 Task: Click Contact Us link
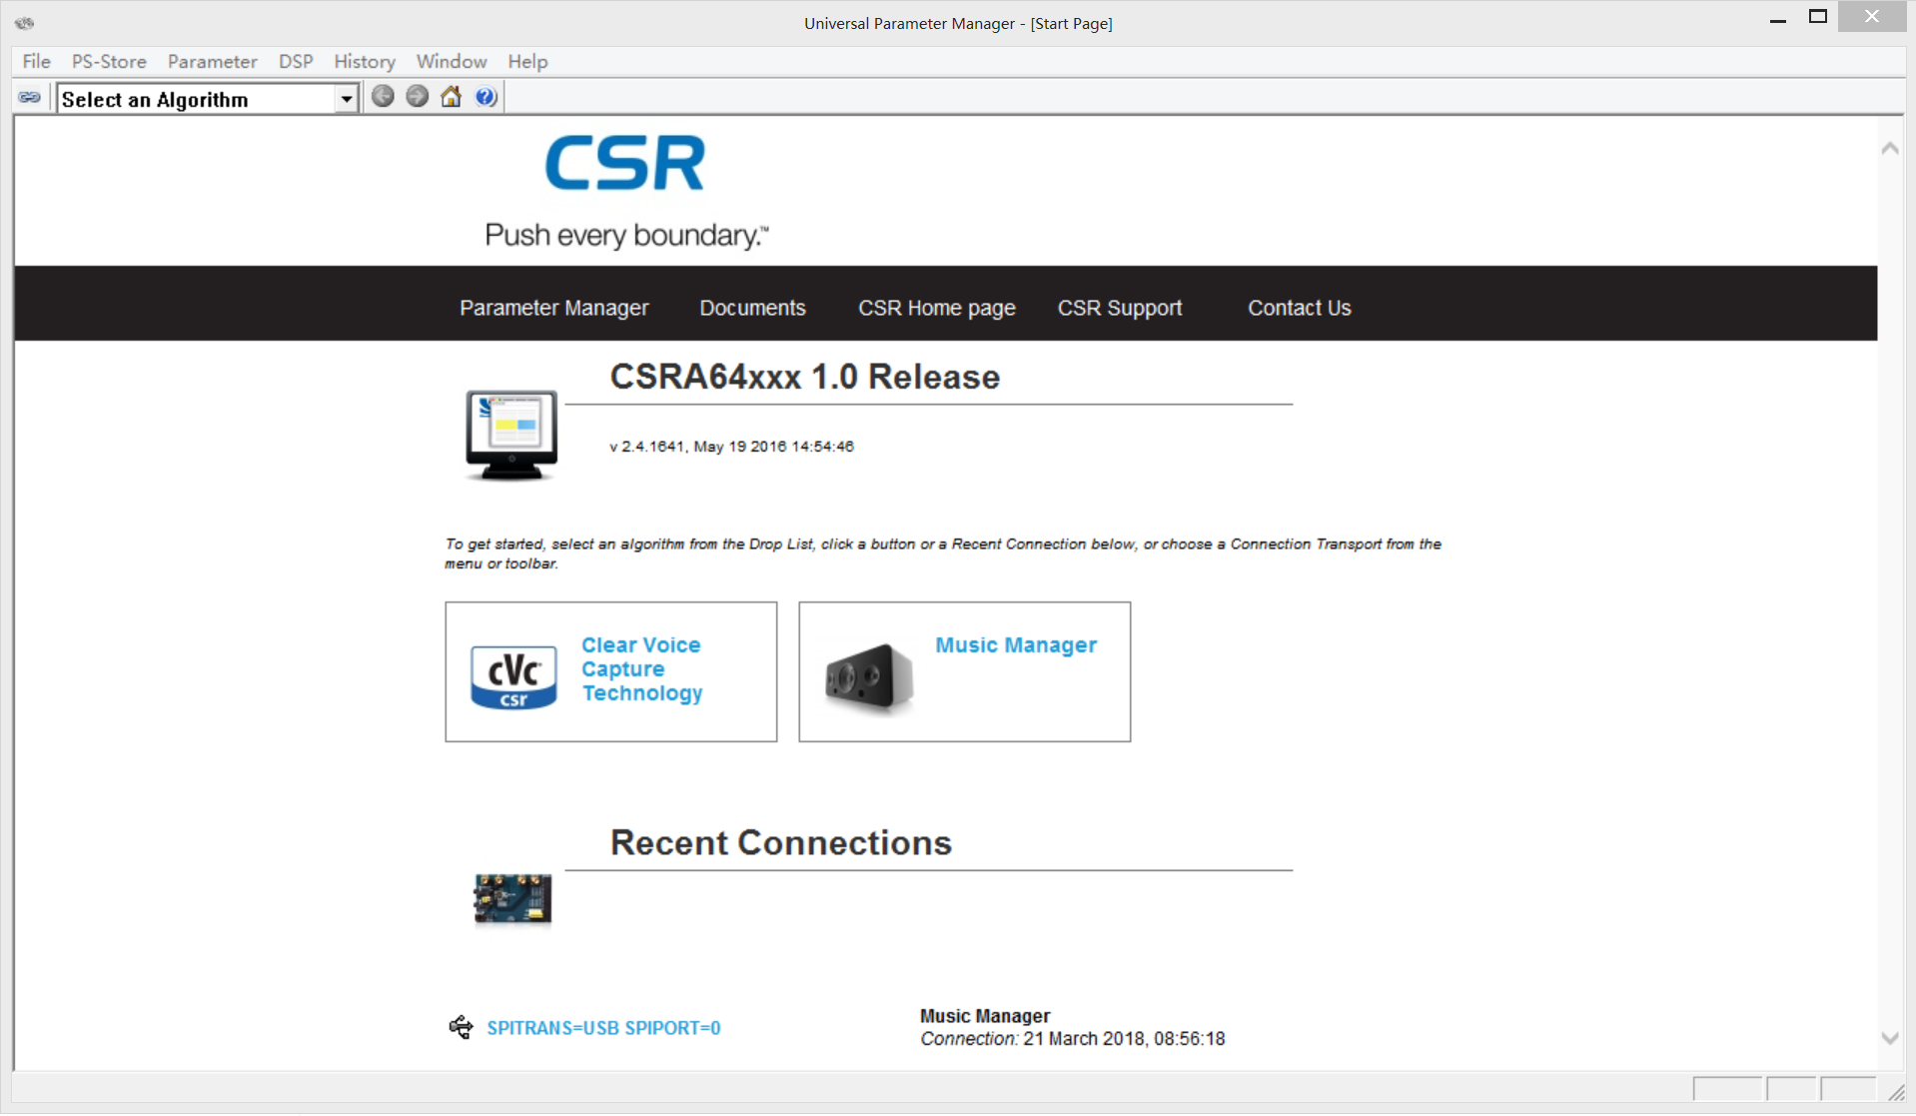pos(1299,308)
